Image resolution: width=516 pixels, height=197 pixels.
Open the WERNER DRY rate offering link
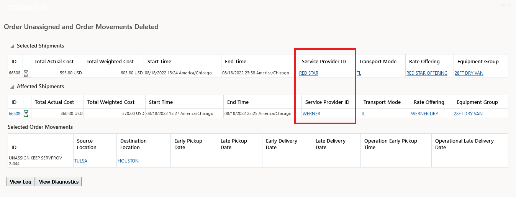tap(424, 113)
